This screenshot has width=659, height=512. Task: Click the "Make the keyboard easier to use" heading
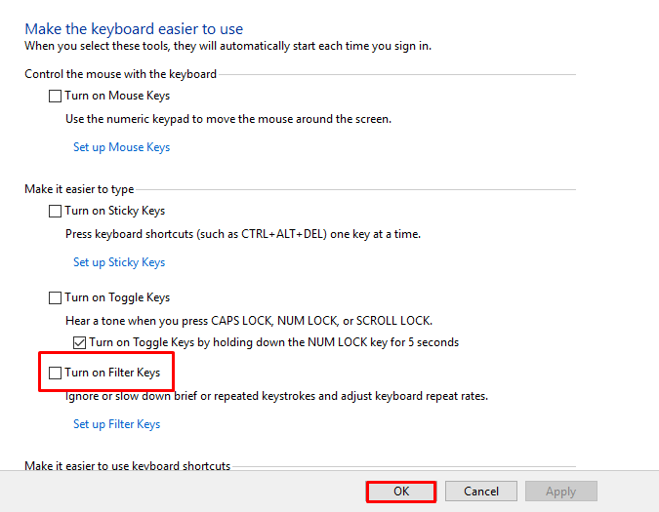coord(134,29)
